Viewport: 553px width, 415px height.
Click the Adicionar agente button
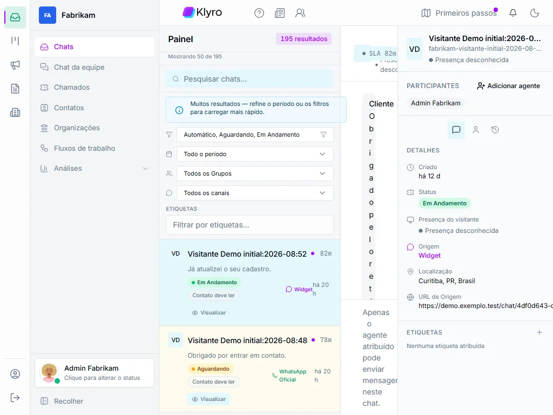point(508,86)
